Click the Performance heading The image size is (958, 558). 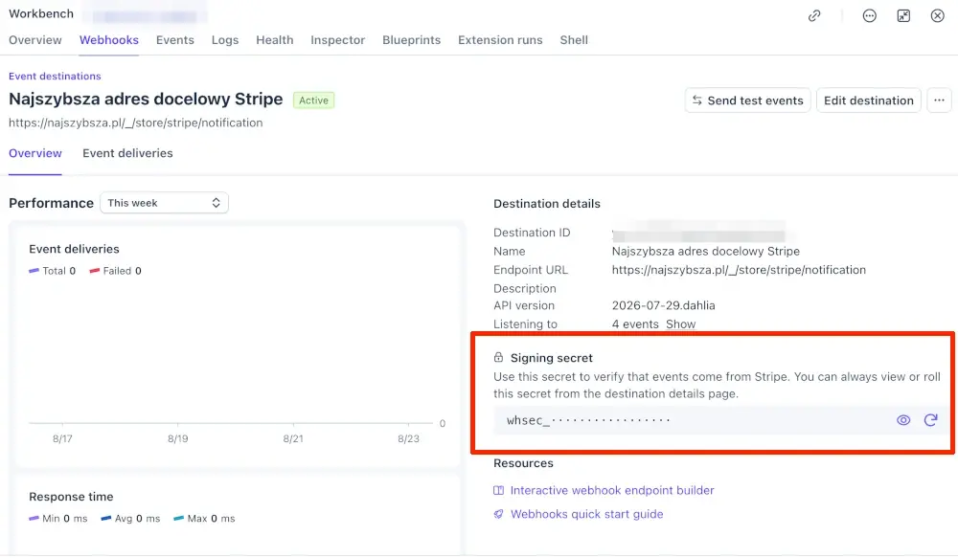click(x=52, y=203)
